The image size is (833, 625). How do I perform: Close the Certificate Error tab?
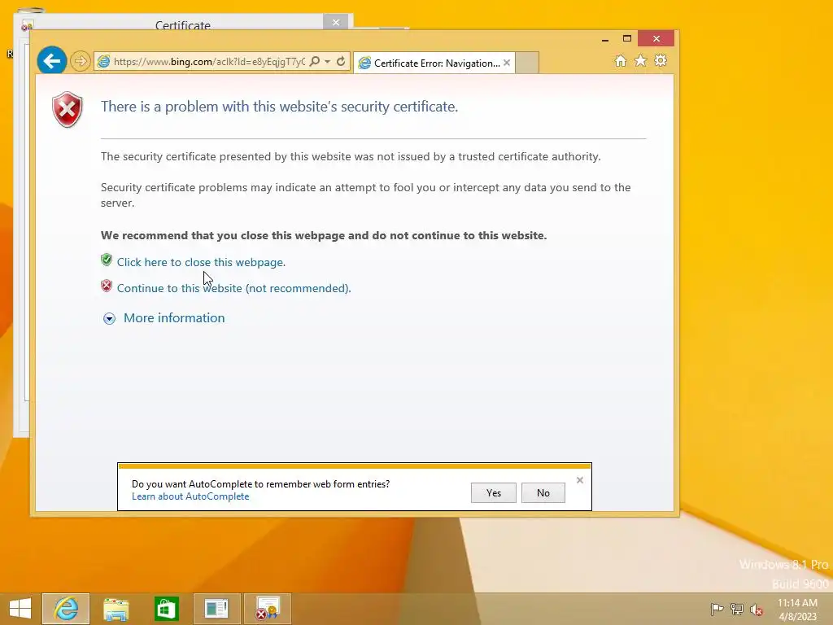[x=507, y=63]
